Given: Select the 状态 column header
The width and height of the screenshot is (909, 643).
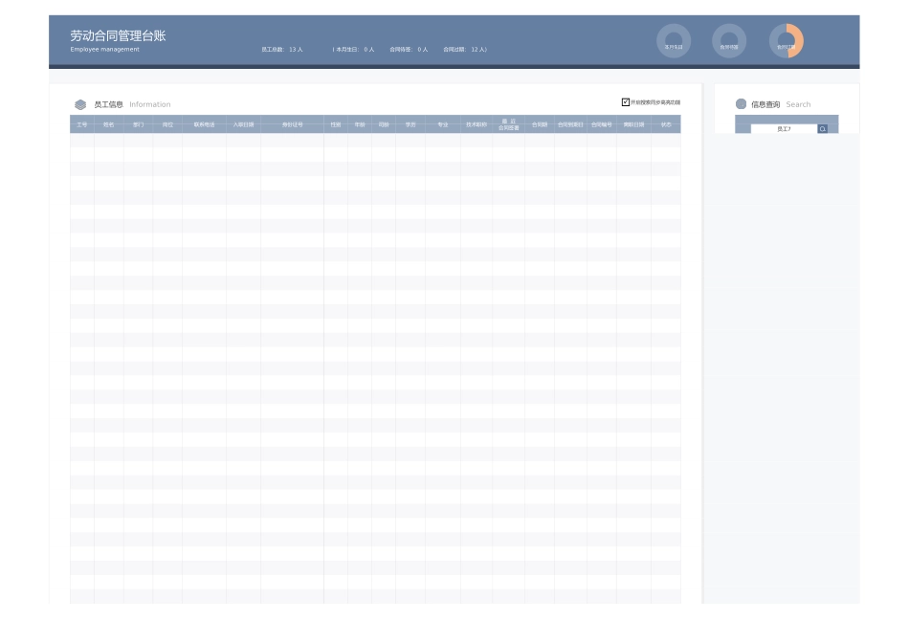Looking at the screenshot, I should click(x=666, y=124).
